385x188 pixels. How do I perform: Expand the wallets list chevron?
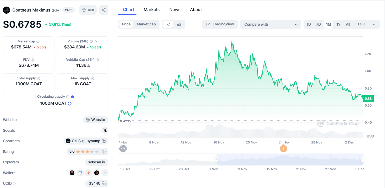tap(105, 173)
